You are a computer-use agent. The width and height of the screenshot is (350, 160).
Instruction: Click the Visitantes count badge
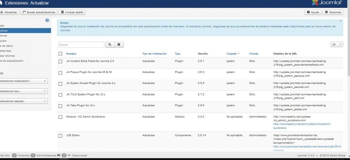point(14,156)
